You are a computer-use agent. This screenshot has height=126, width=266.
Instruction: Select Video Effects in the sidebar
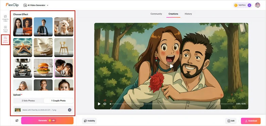[x=5, y=40]
